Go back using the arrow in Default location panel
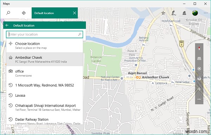211x135 pixels. [x=7, y=25]
